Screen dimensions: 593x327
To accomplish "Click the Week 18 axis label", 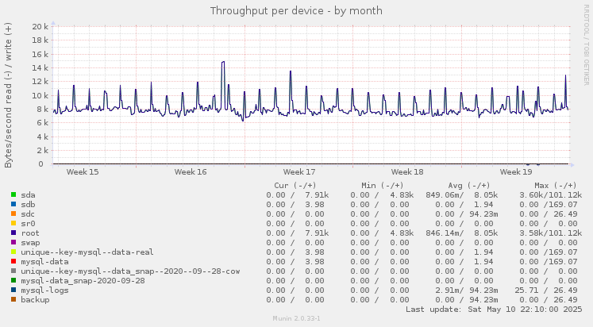I will point(407,172).
